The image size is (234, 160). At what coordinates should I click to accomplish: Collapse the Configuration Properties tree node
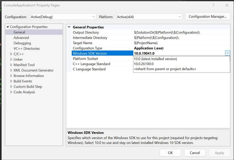[x=8, y=27]
